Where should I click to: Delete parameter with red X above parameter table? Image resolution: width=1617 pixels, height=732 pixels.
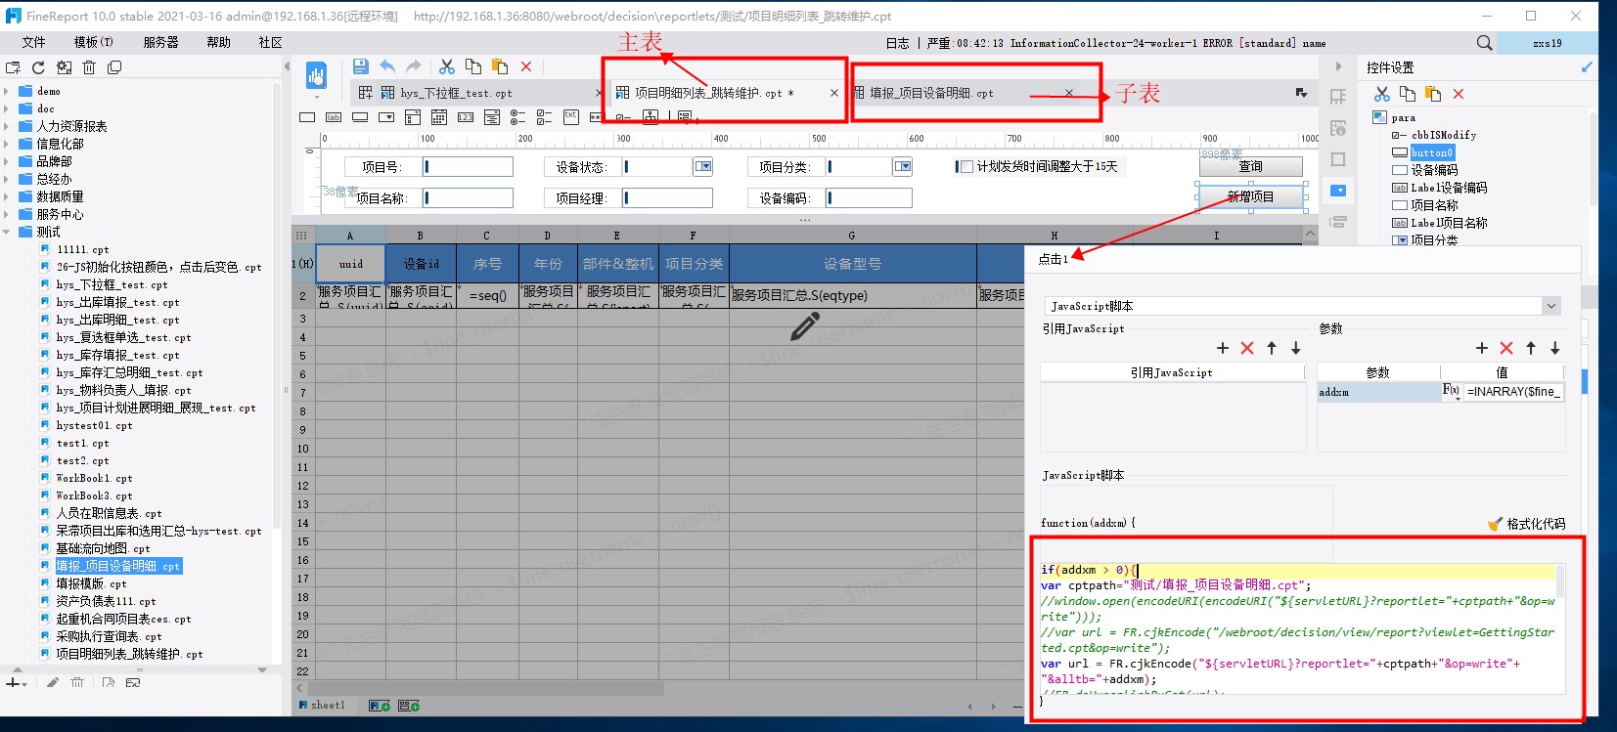(x=1506, y=348)
